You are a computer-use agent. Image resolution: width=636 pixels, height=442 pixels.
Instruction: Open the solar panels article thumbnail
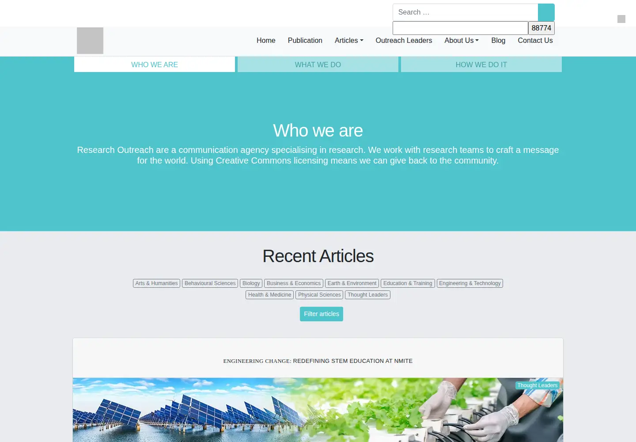point(318,410)
